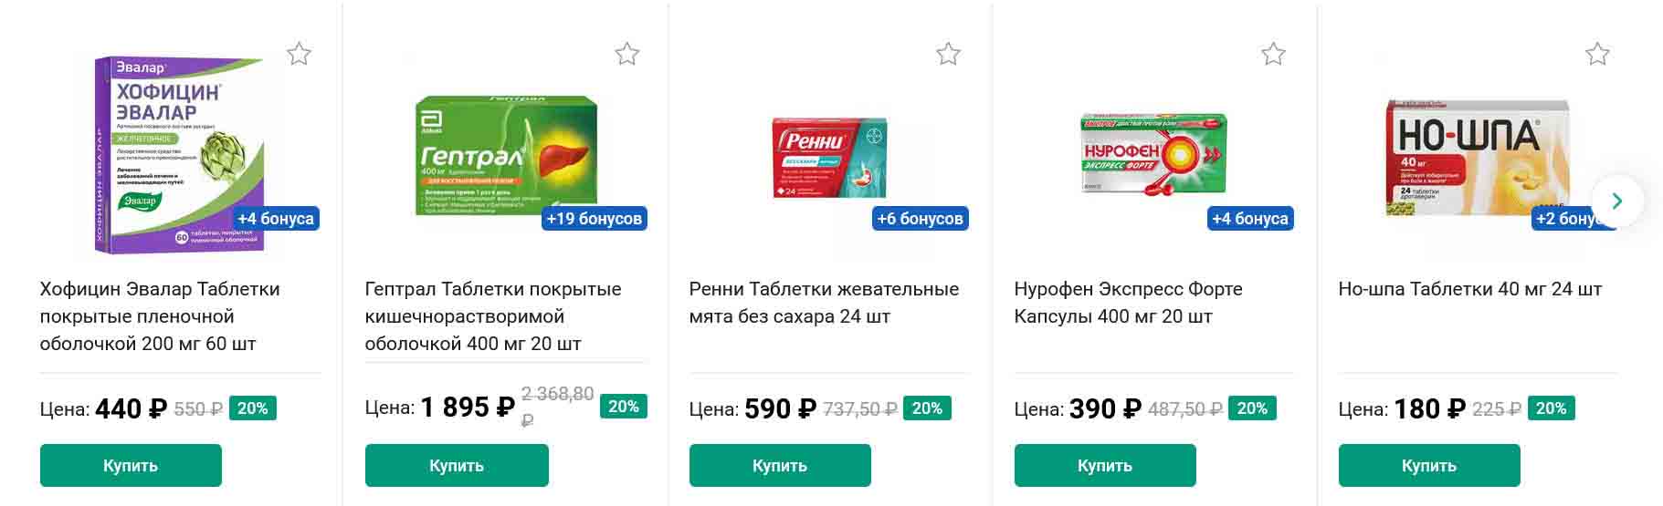Screen dimensions: 1663x506
Task: Hit Купить button for Но-шпа
Action: (x=1428, y=465)
